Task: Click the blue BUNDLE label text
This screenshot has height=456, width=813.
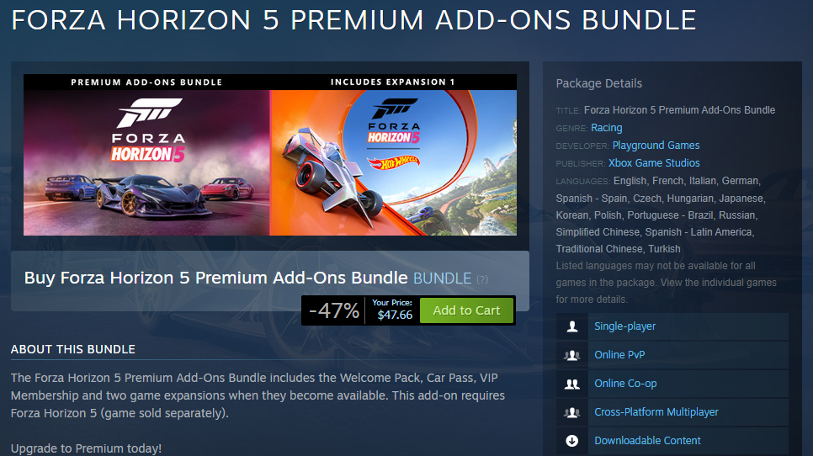Action: [443, 278]
